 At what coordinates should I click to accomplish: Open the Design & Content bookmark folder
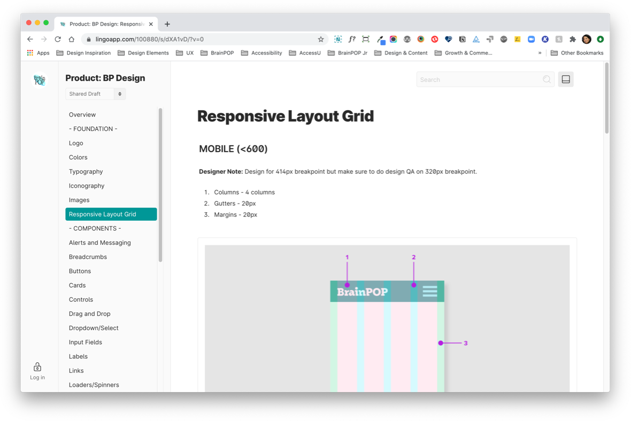click(x=401, y=53)
